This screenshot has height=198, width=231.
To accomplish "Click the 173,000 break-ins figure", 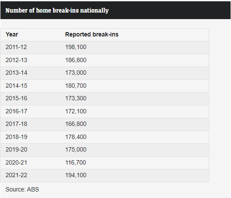I will 76,73.
